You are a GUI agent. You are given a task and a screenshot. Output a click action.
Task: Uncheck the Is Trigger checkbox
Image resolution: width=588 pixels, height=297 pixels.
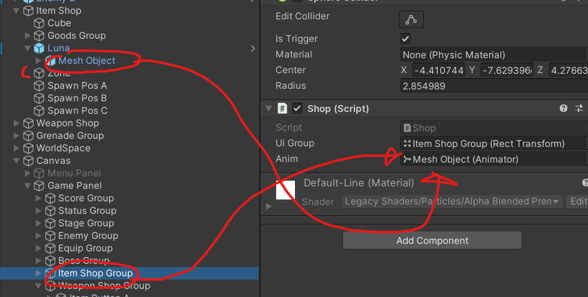(x=405, y=39)
